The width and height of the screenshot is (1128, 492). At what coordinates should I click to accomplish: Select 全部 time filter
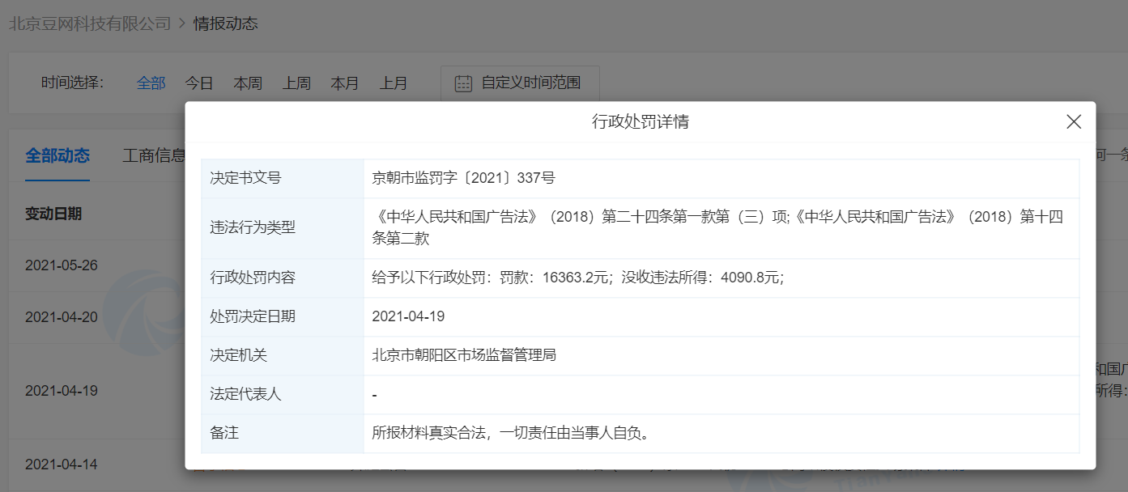(x=151, y=83)
